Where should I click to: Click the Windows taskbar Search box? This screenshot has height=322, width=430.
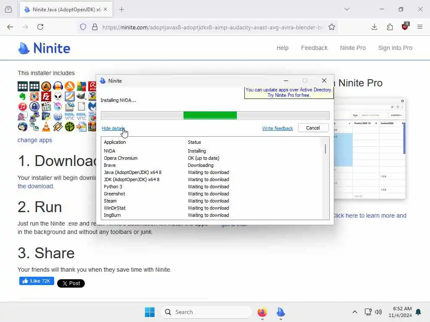[x=207, y=312]
